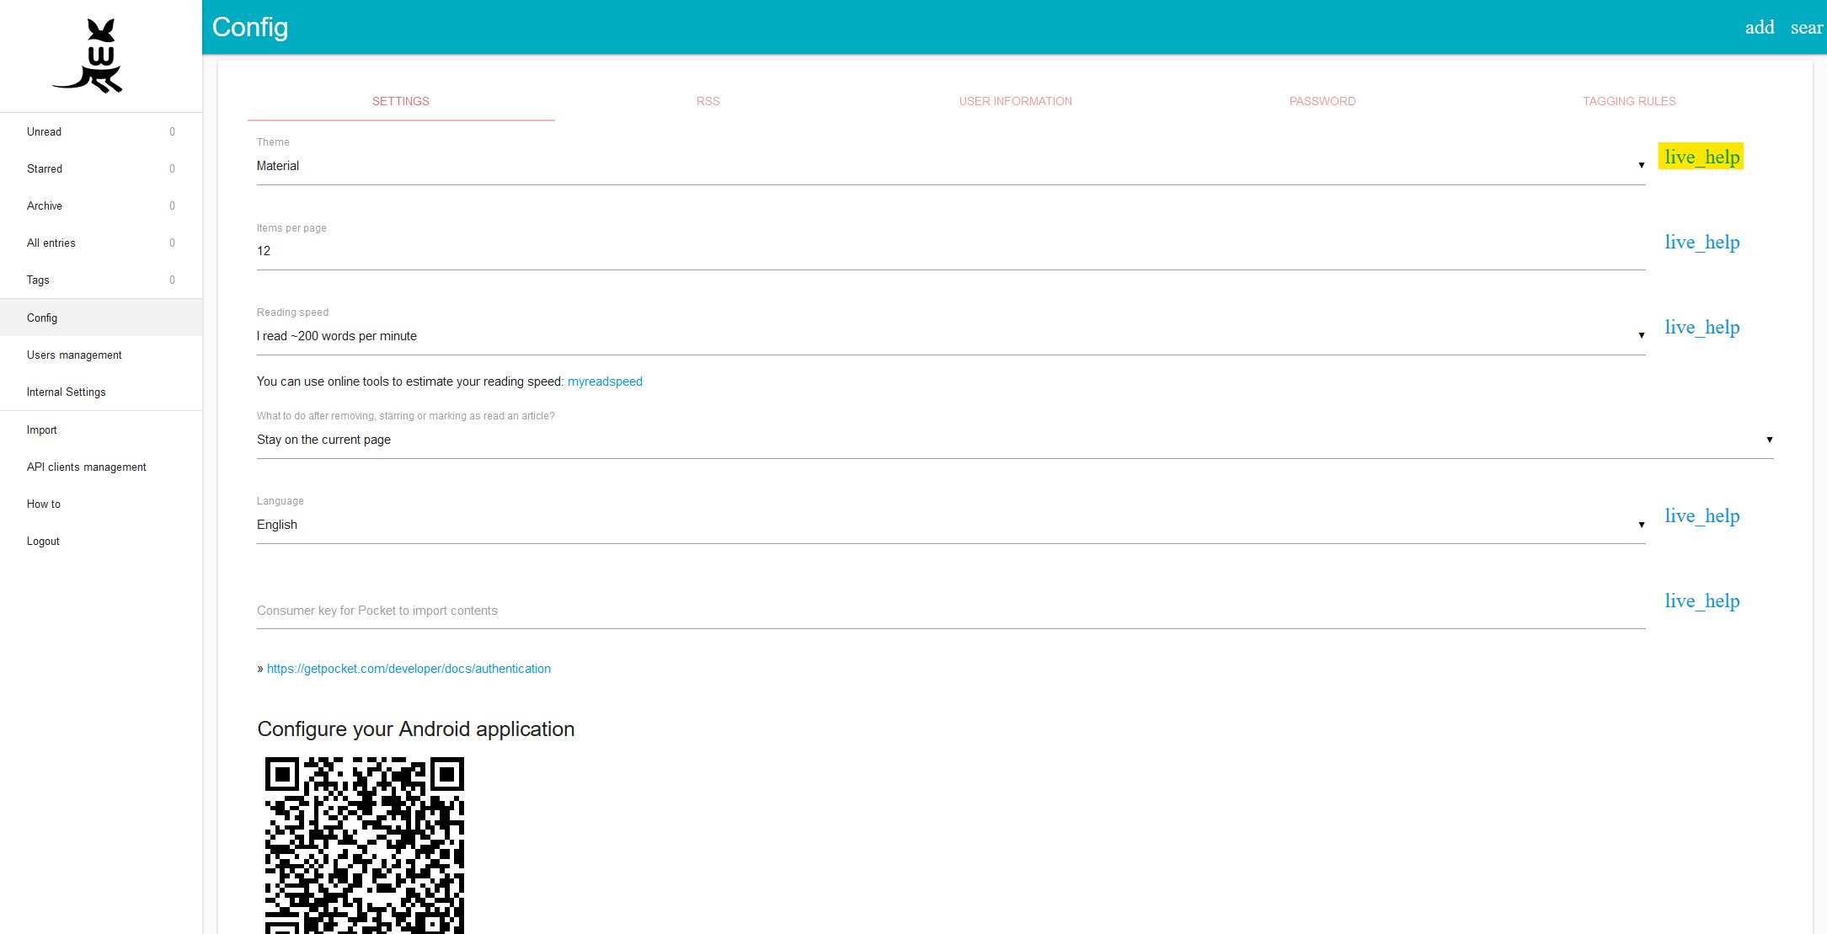The width and height of the screenshot is (1827, 934).
Task: Open the add entry icon in the top bar
Action: pyautogui.click(x=1760, y=27)
